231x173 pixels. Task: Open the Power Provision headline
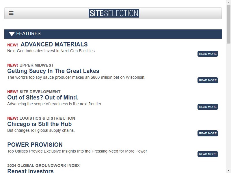[x=35, y=145]
